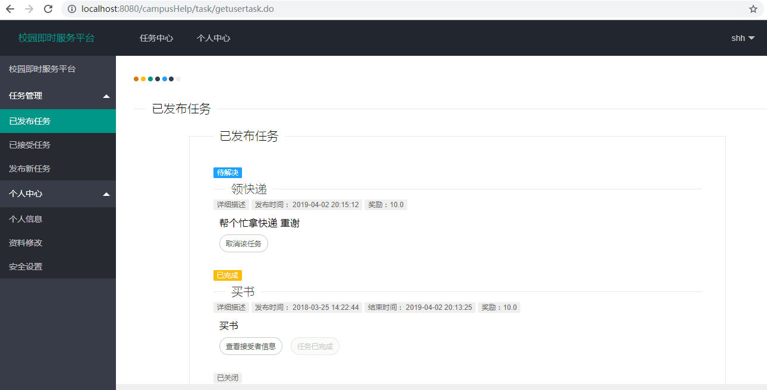
Task: Go back with the browser back arrow
Action: coord(10,9)
